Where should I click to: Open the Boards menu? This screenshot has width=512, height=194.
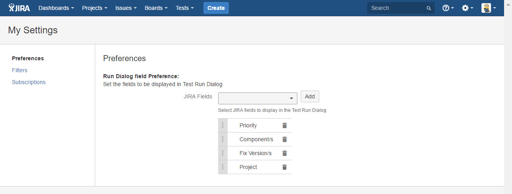(156, 8)
